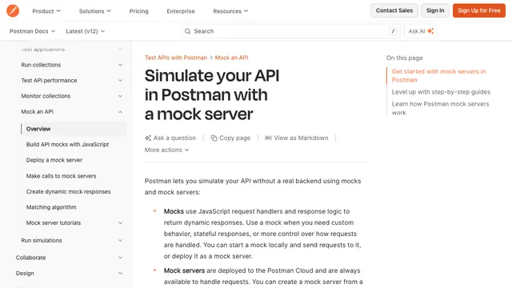Click the Run collections sidebar label

click(x=41, y=65)
